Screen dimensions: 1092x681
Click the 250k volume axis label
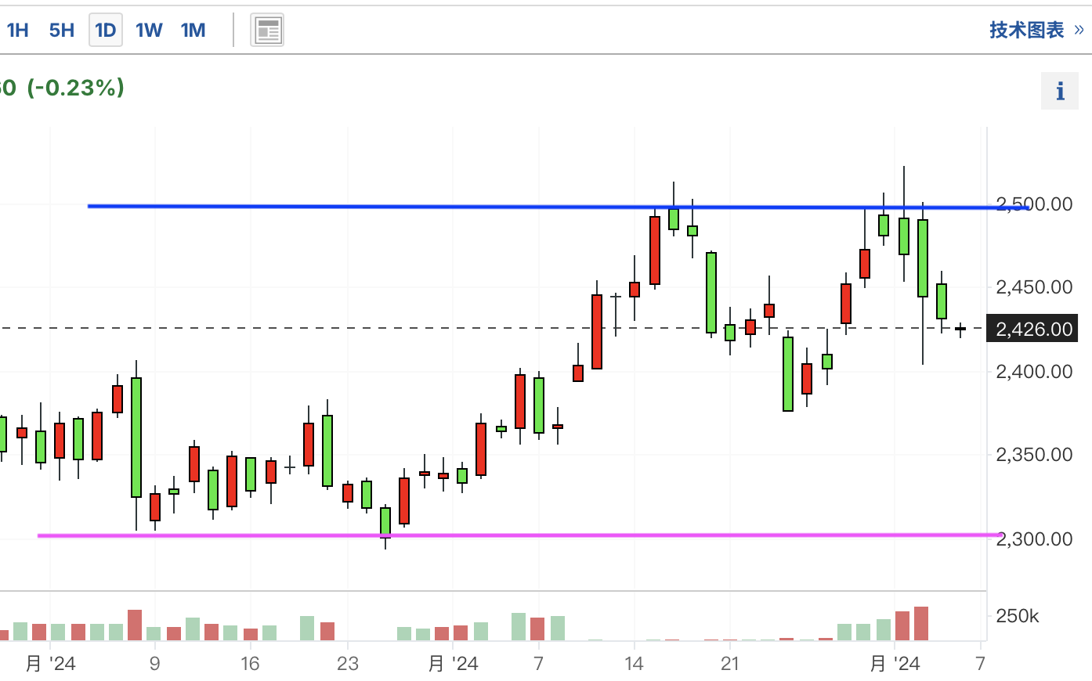1018,616
